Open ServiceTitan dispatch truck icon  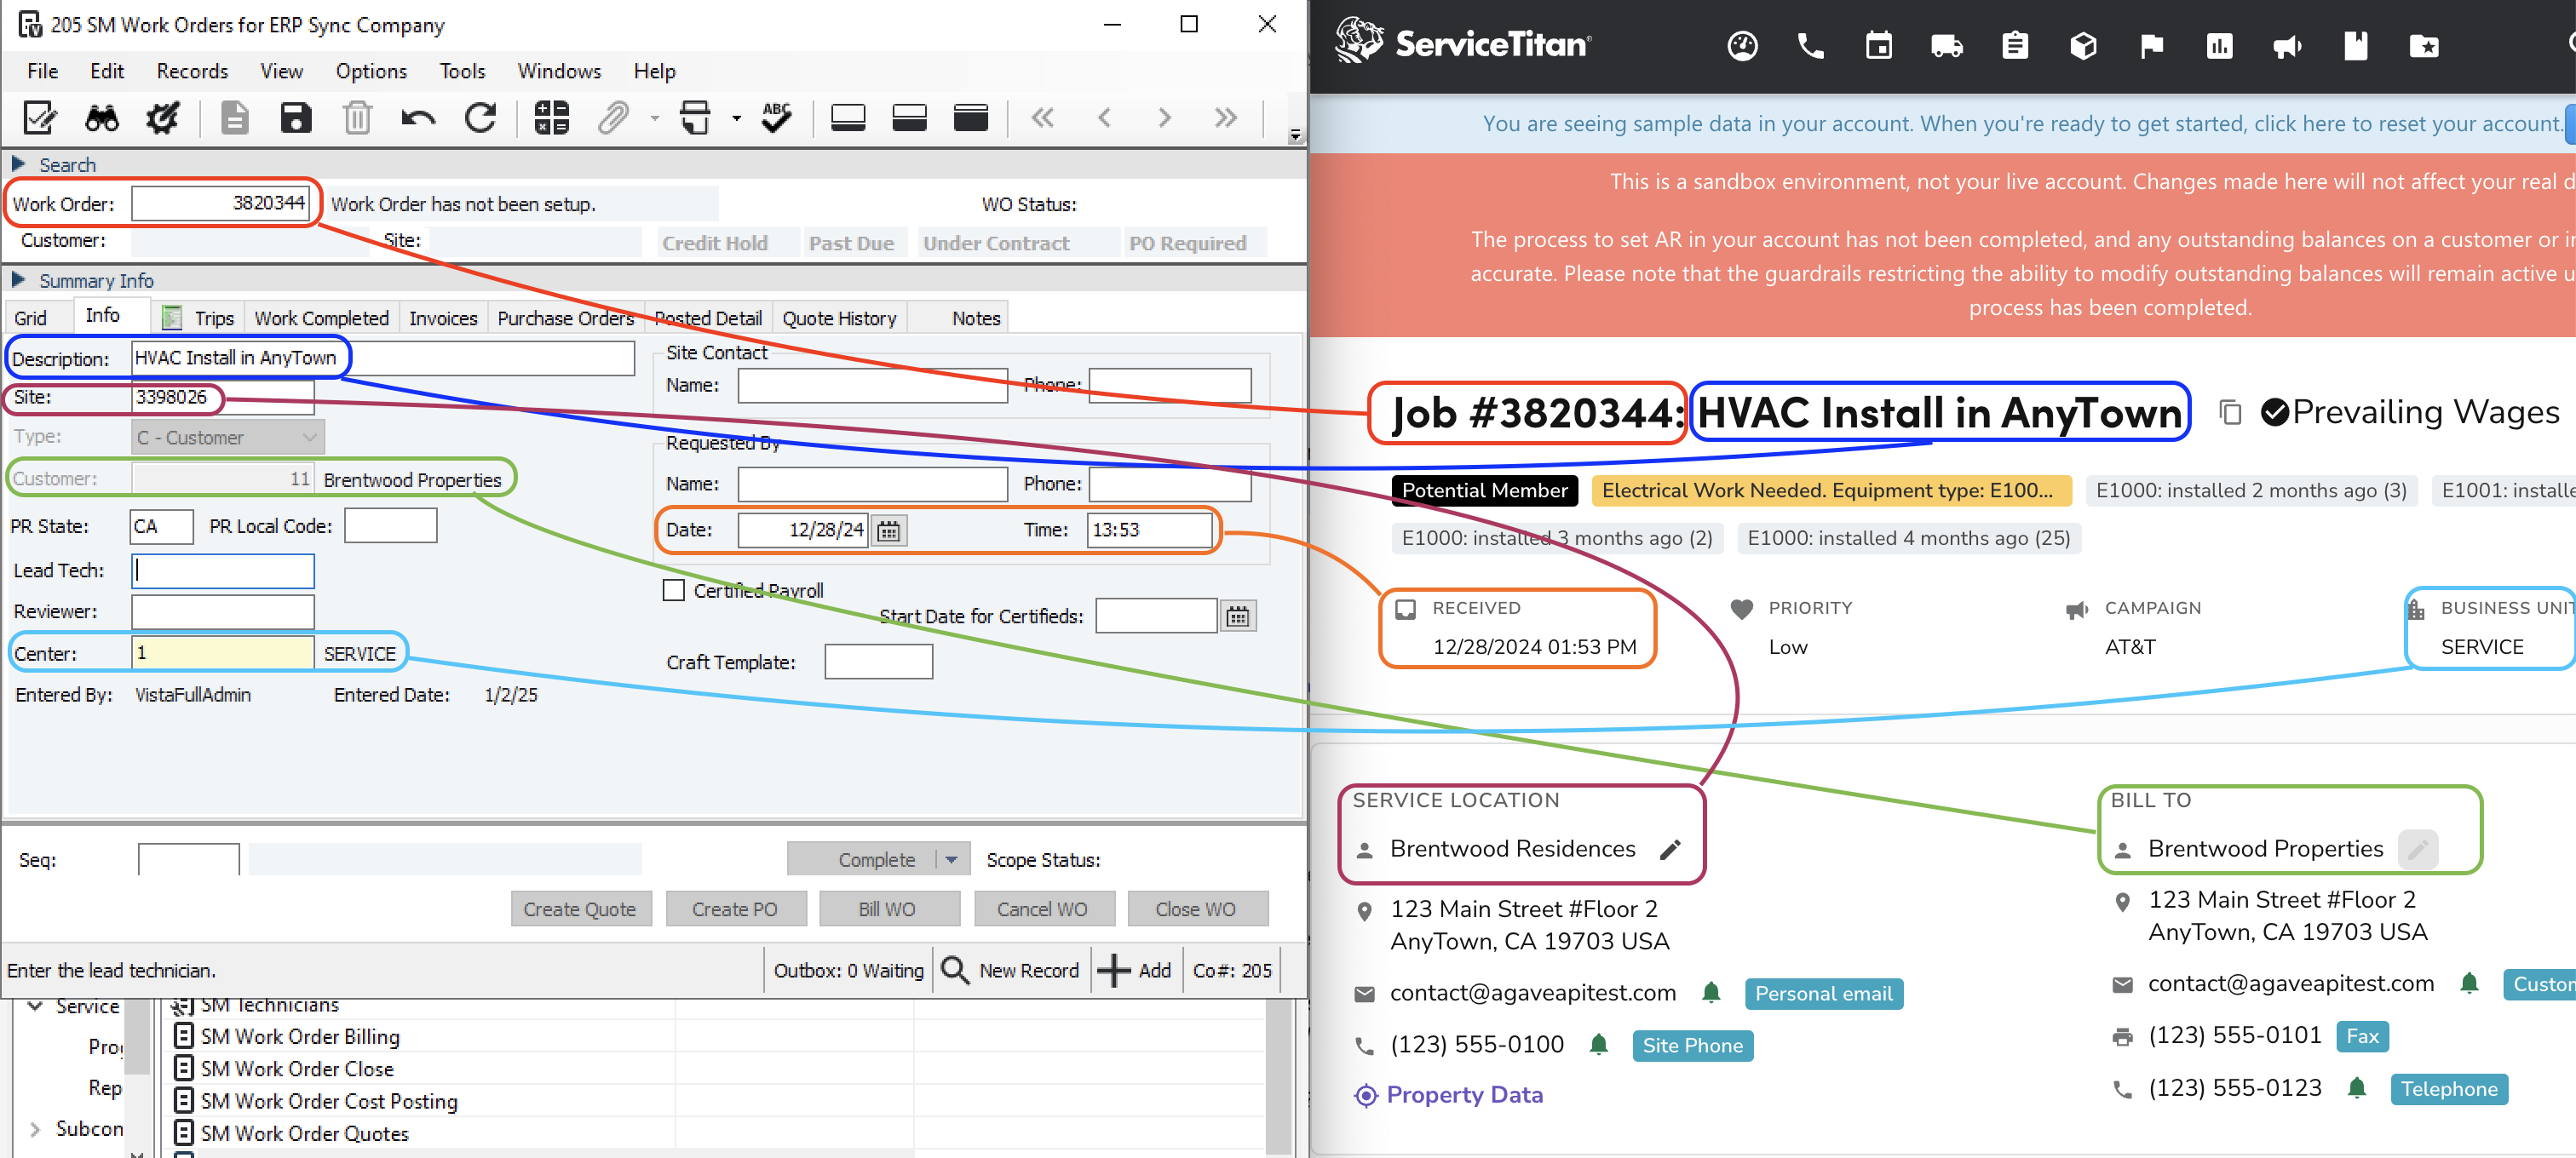click(1946, 46)
